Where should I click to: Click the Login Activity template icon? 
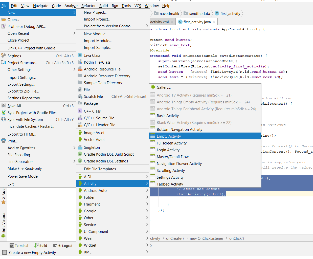tap(153, 150)
